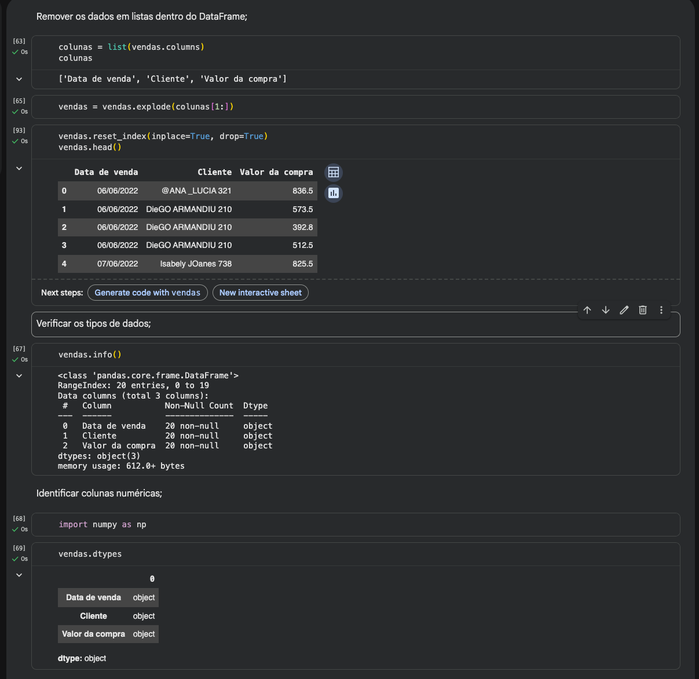Move the selected cell up
699x679 pixels.
click(587, 310)
